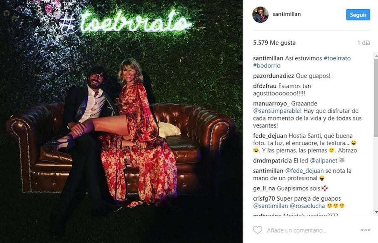
Task: Open santimillan's profile avatar
Action: pyautogui.click(x=260, y=15)
